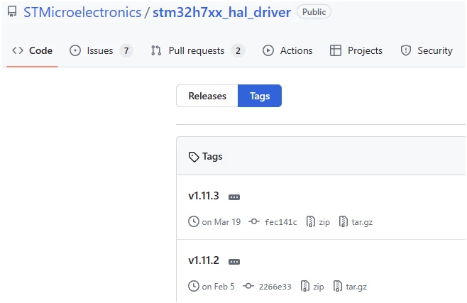Click the Projects table icon
467x303 pixels.
336,50
